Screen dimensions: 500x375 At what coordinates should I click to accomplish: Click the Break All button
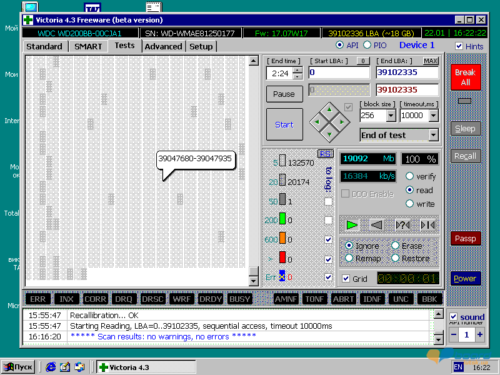point(465,77)
